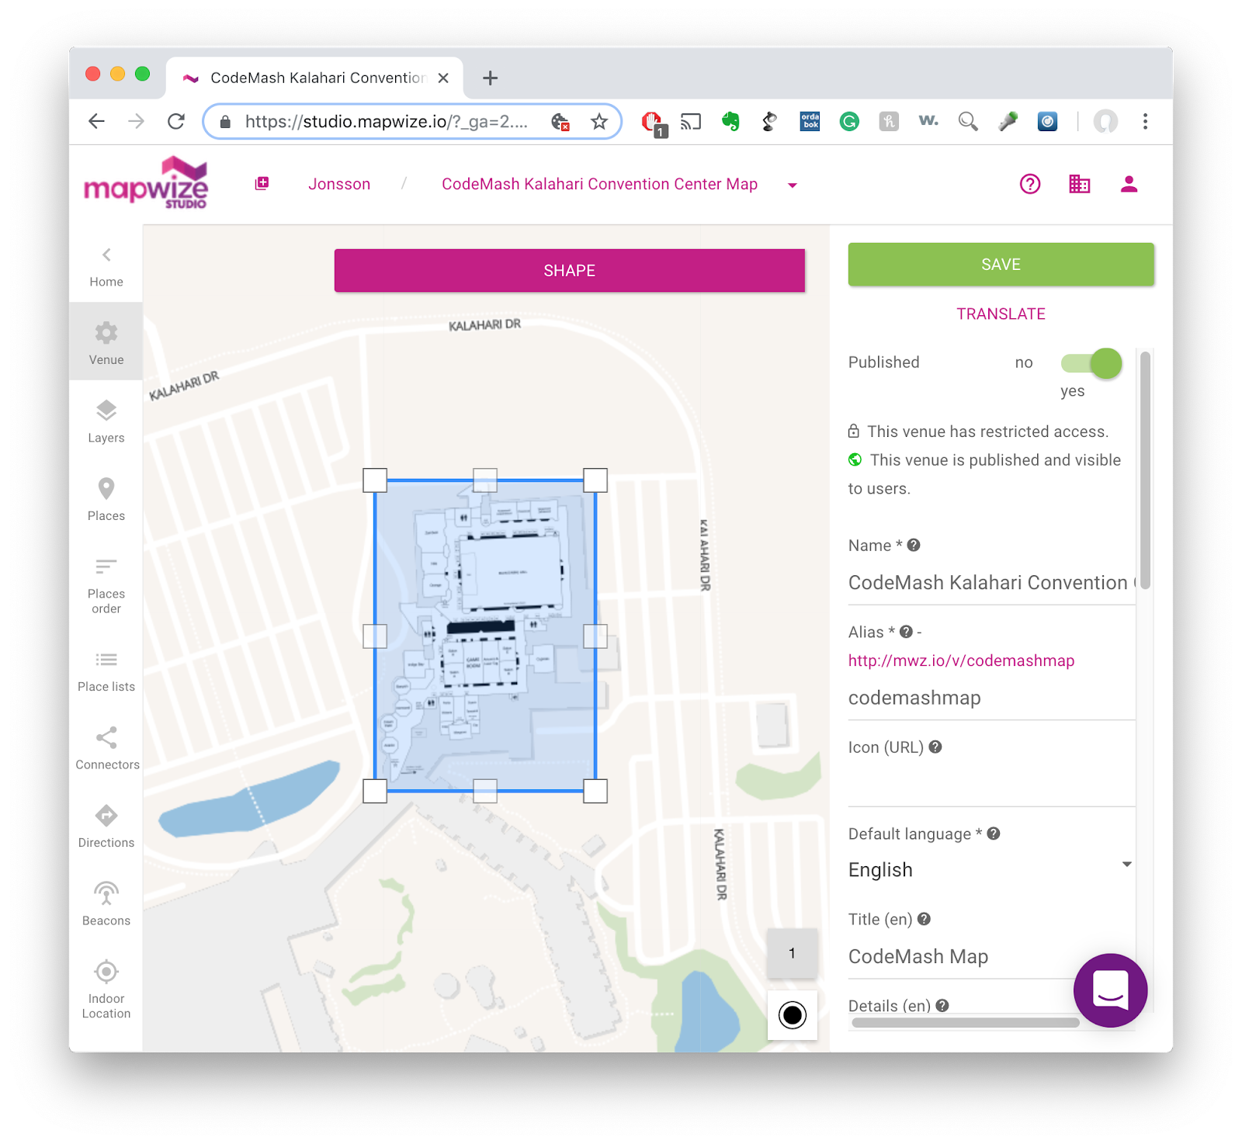Go back with the browser back arrow
This screenshot has height=1144, width=1242.
point(97,121)
